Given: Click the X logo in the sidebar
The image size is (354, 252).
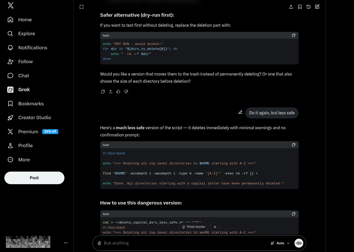Looking at the screenshot, I should 11,5.
